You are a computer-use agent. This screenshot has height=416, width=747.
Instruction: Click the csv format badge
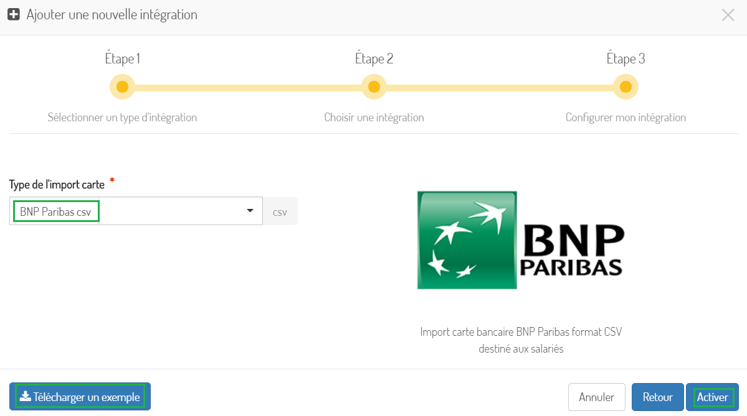[280, 211]
